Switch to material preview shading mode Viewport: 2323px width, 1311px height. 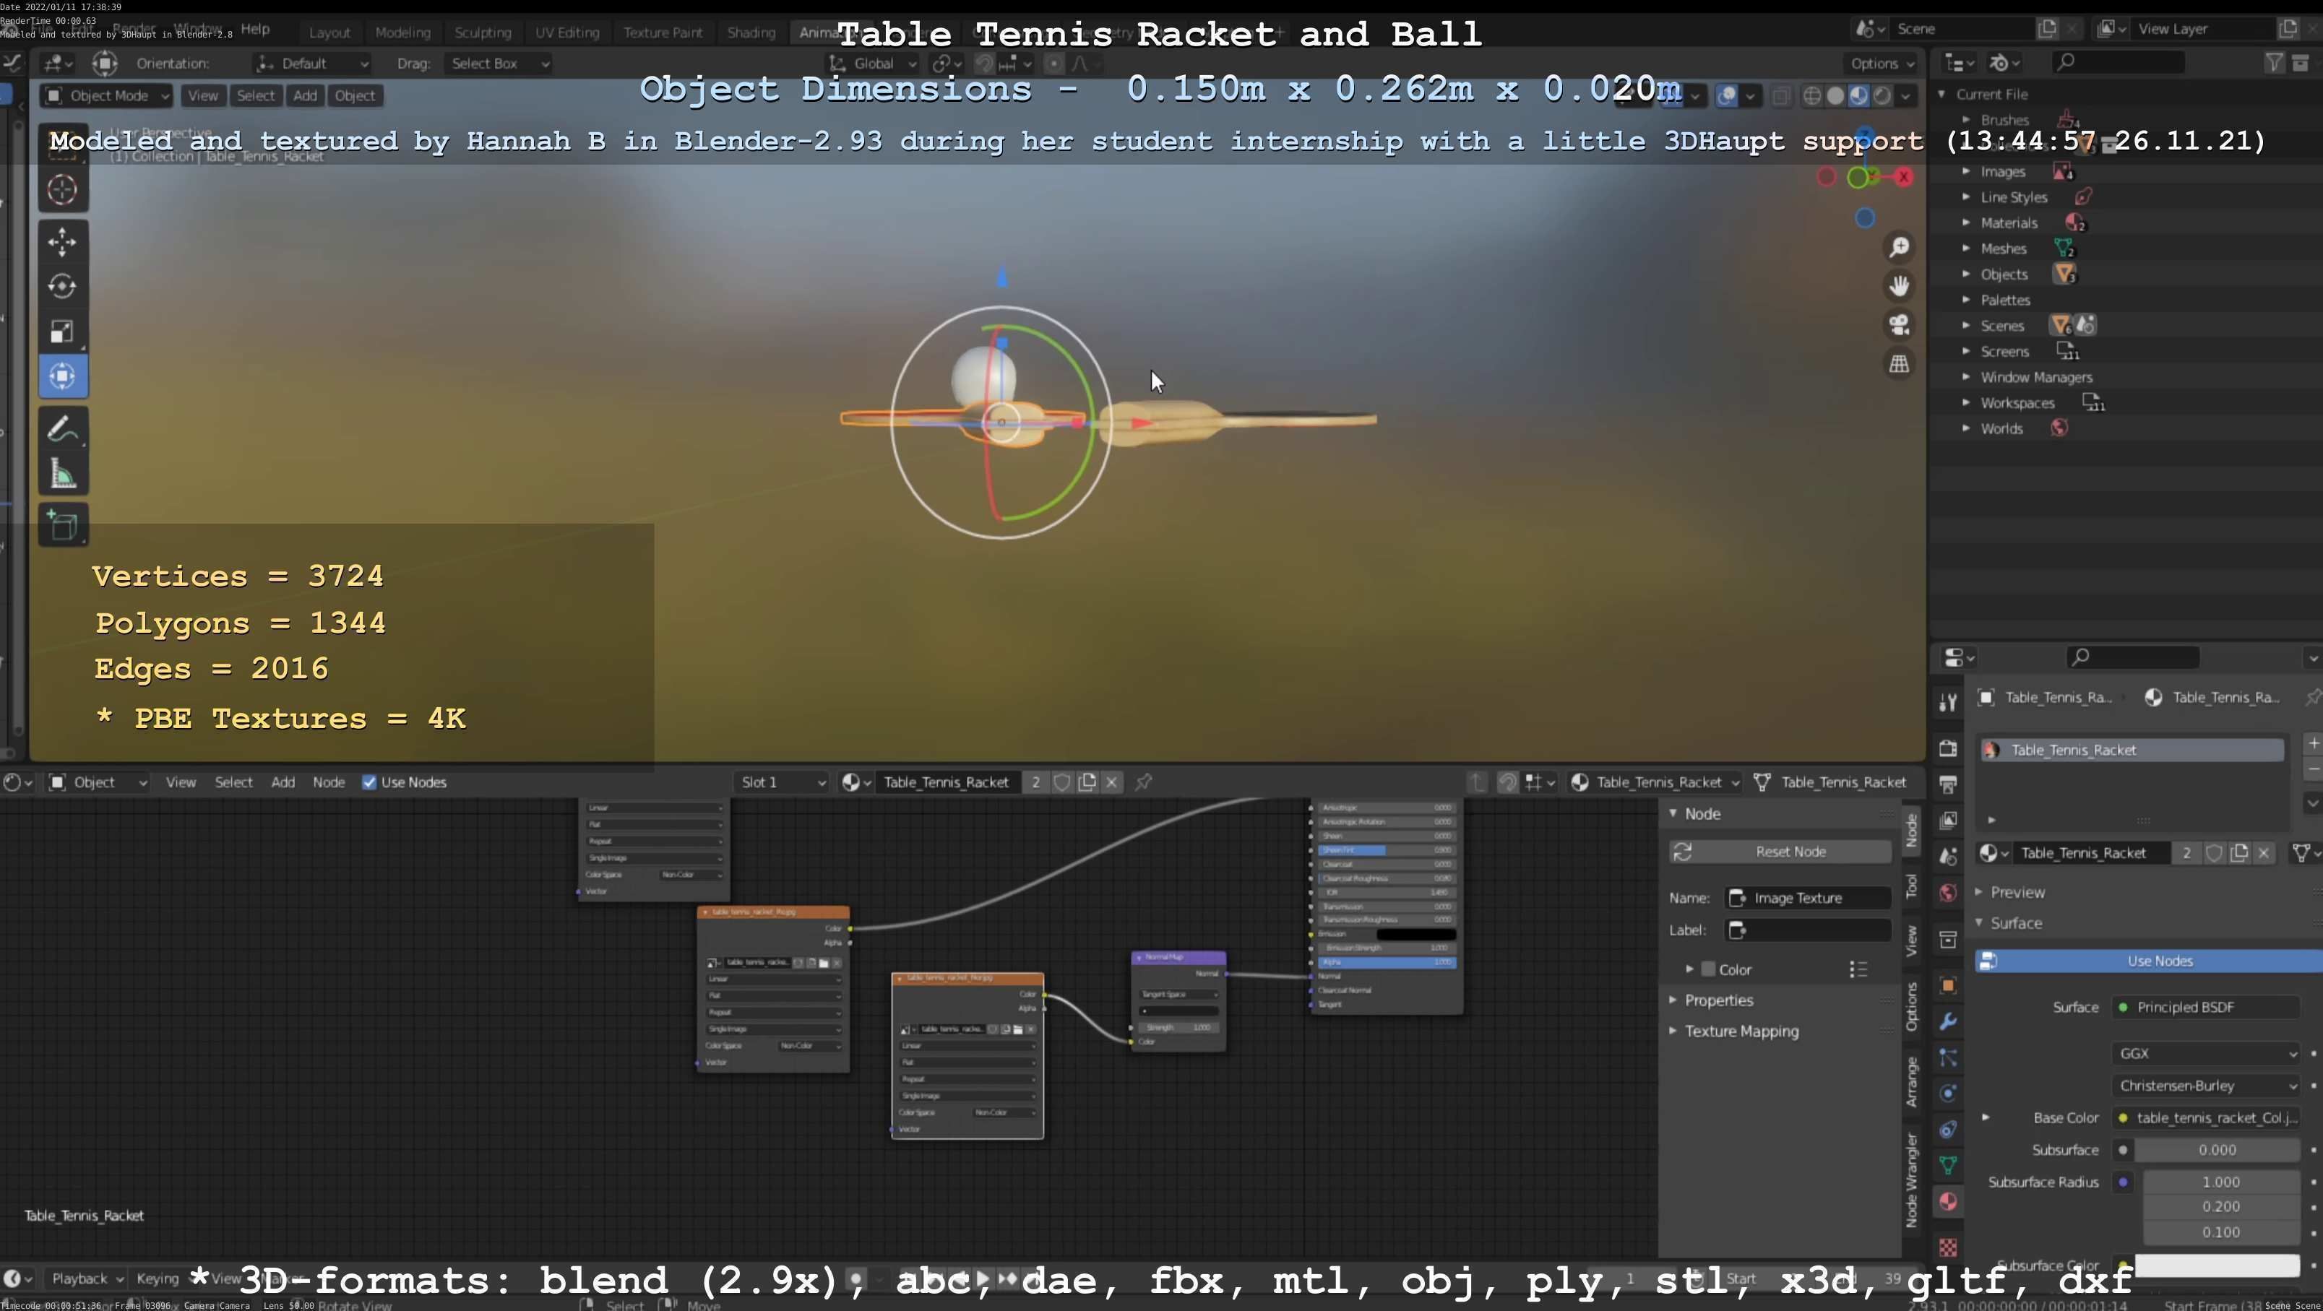coord(1858,95)
